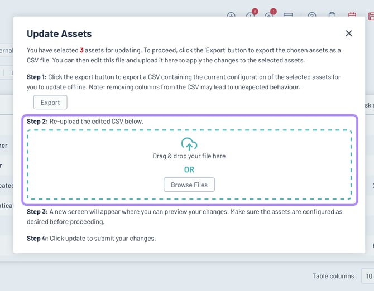Open the icon with badge 9

point(251,15)
